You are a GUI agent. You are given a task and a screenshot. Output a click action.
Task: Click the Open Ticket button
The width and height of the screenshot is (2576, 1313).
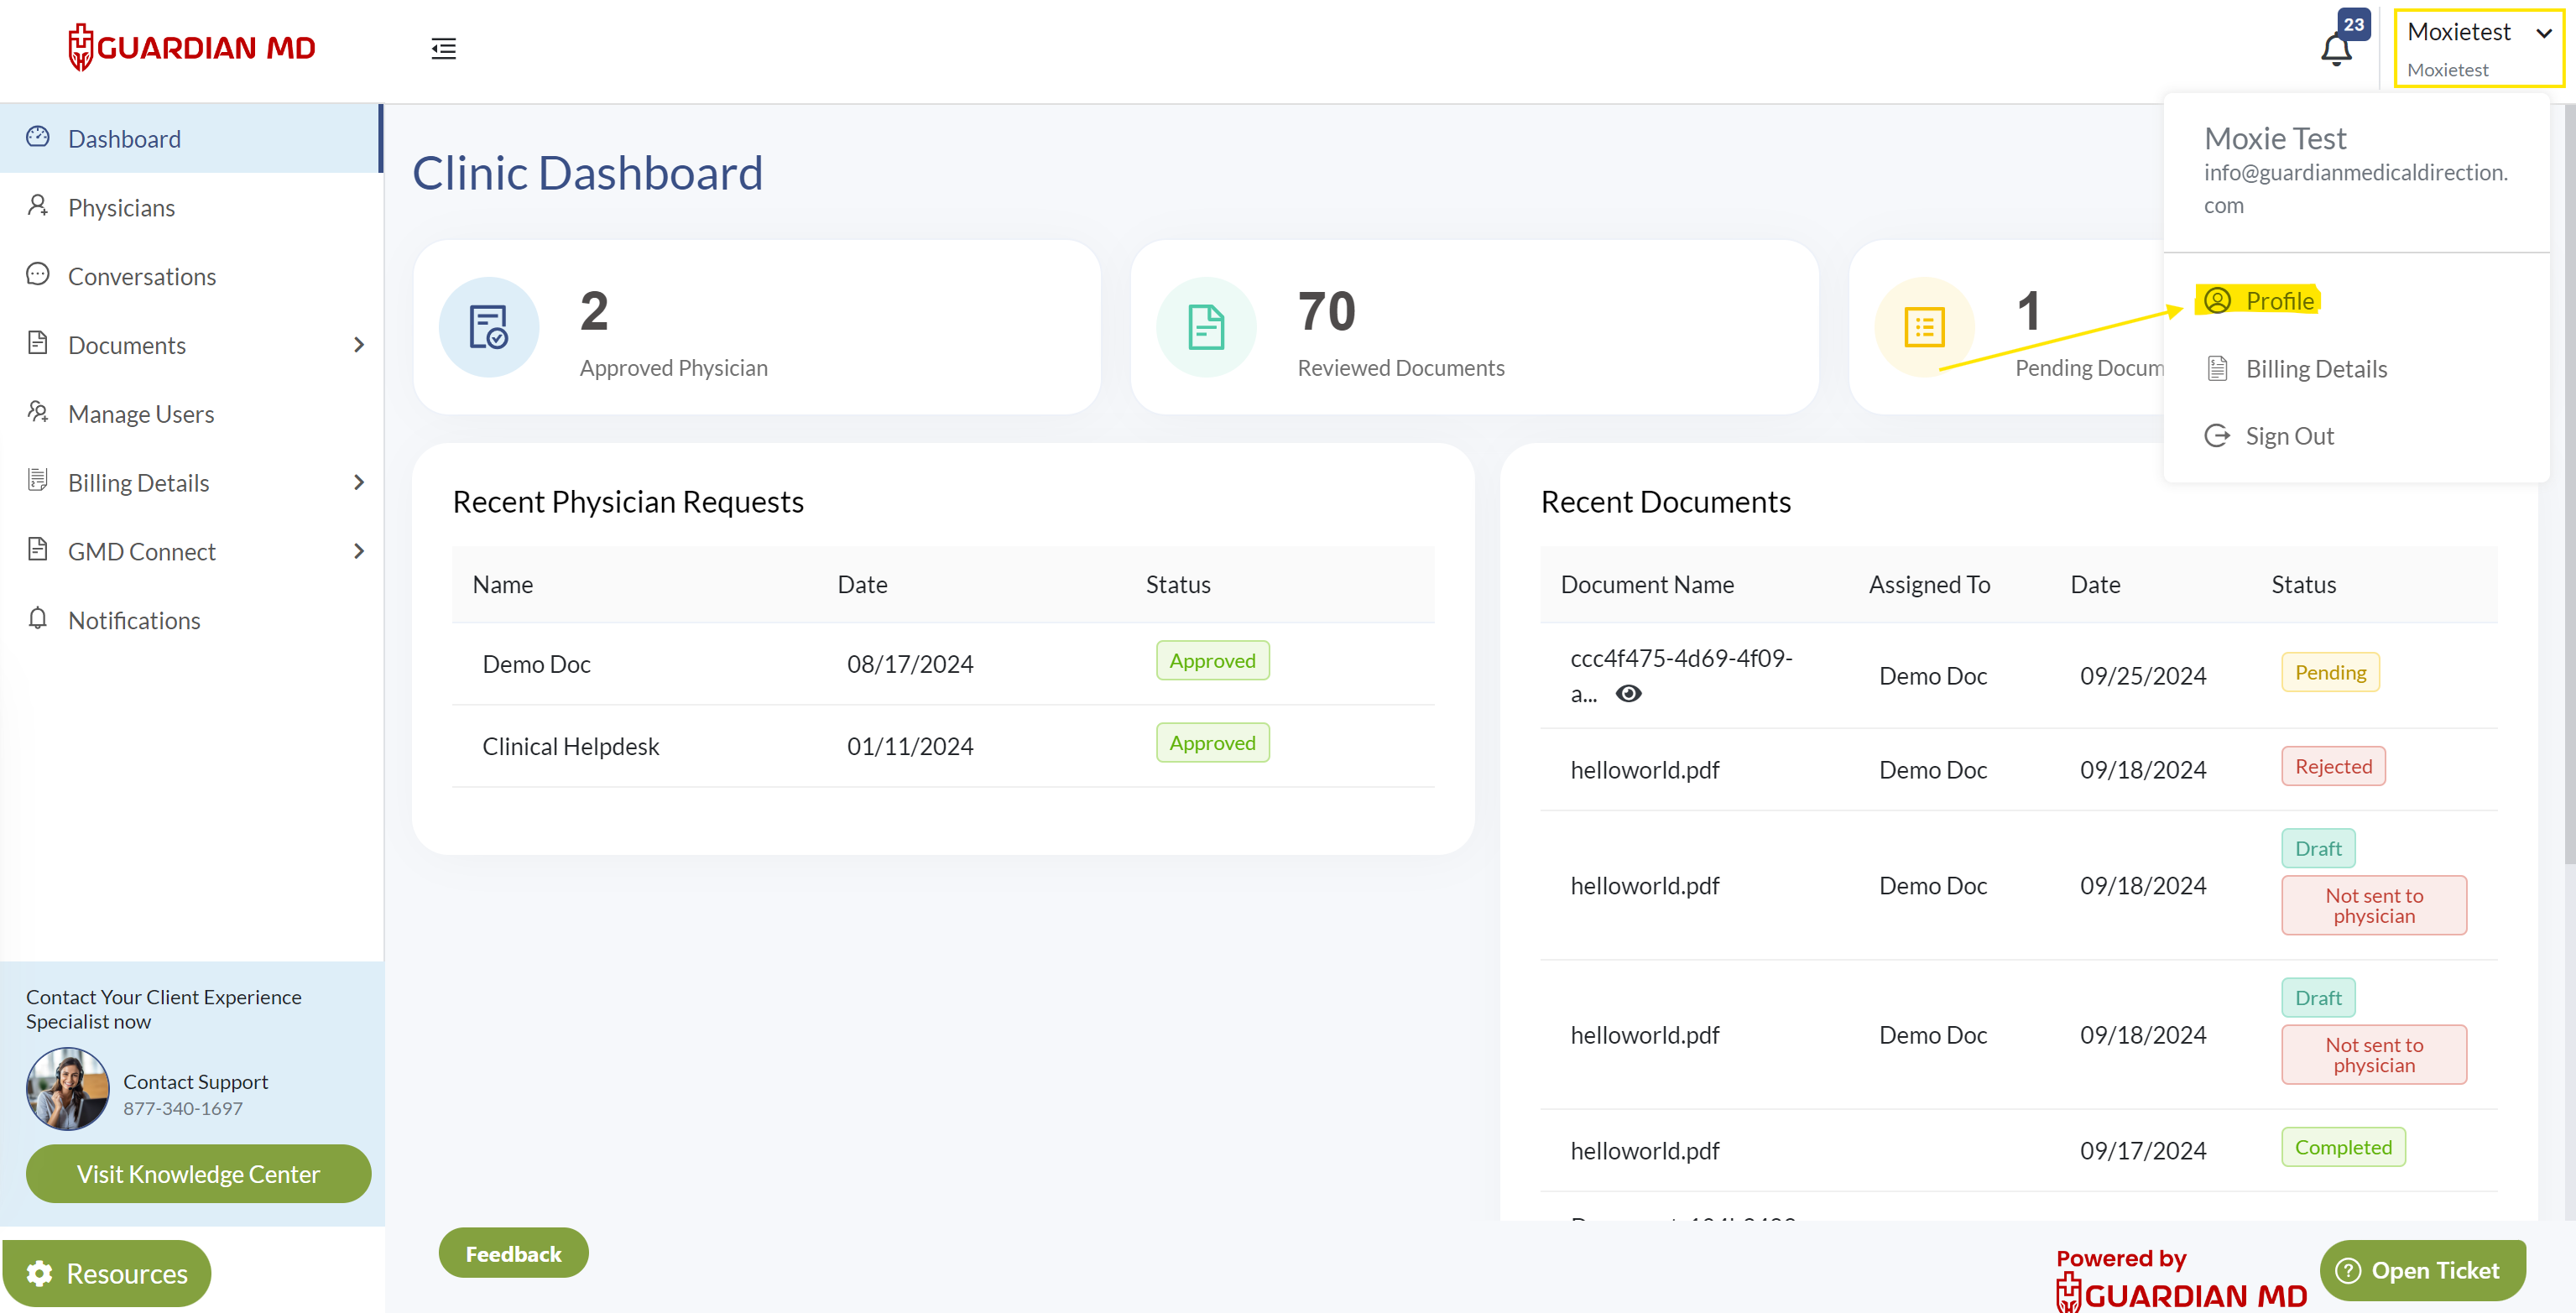click(2422, 1270)
